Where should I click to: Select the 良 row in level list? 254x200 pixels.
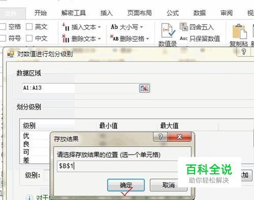point(26,144)
